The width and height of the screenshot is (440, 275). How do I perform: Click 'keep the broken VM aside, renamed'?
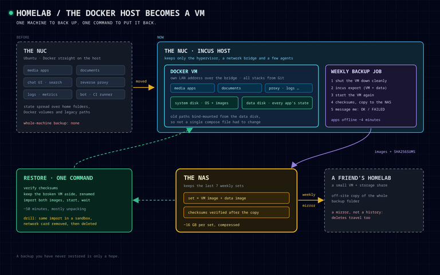(x=59, y=194)
